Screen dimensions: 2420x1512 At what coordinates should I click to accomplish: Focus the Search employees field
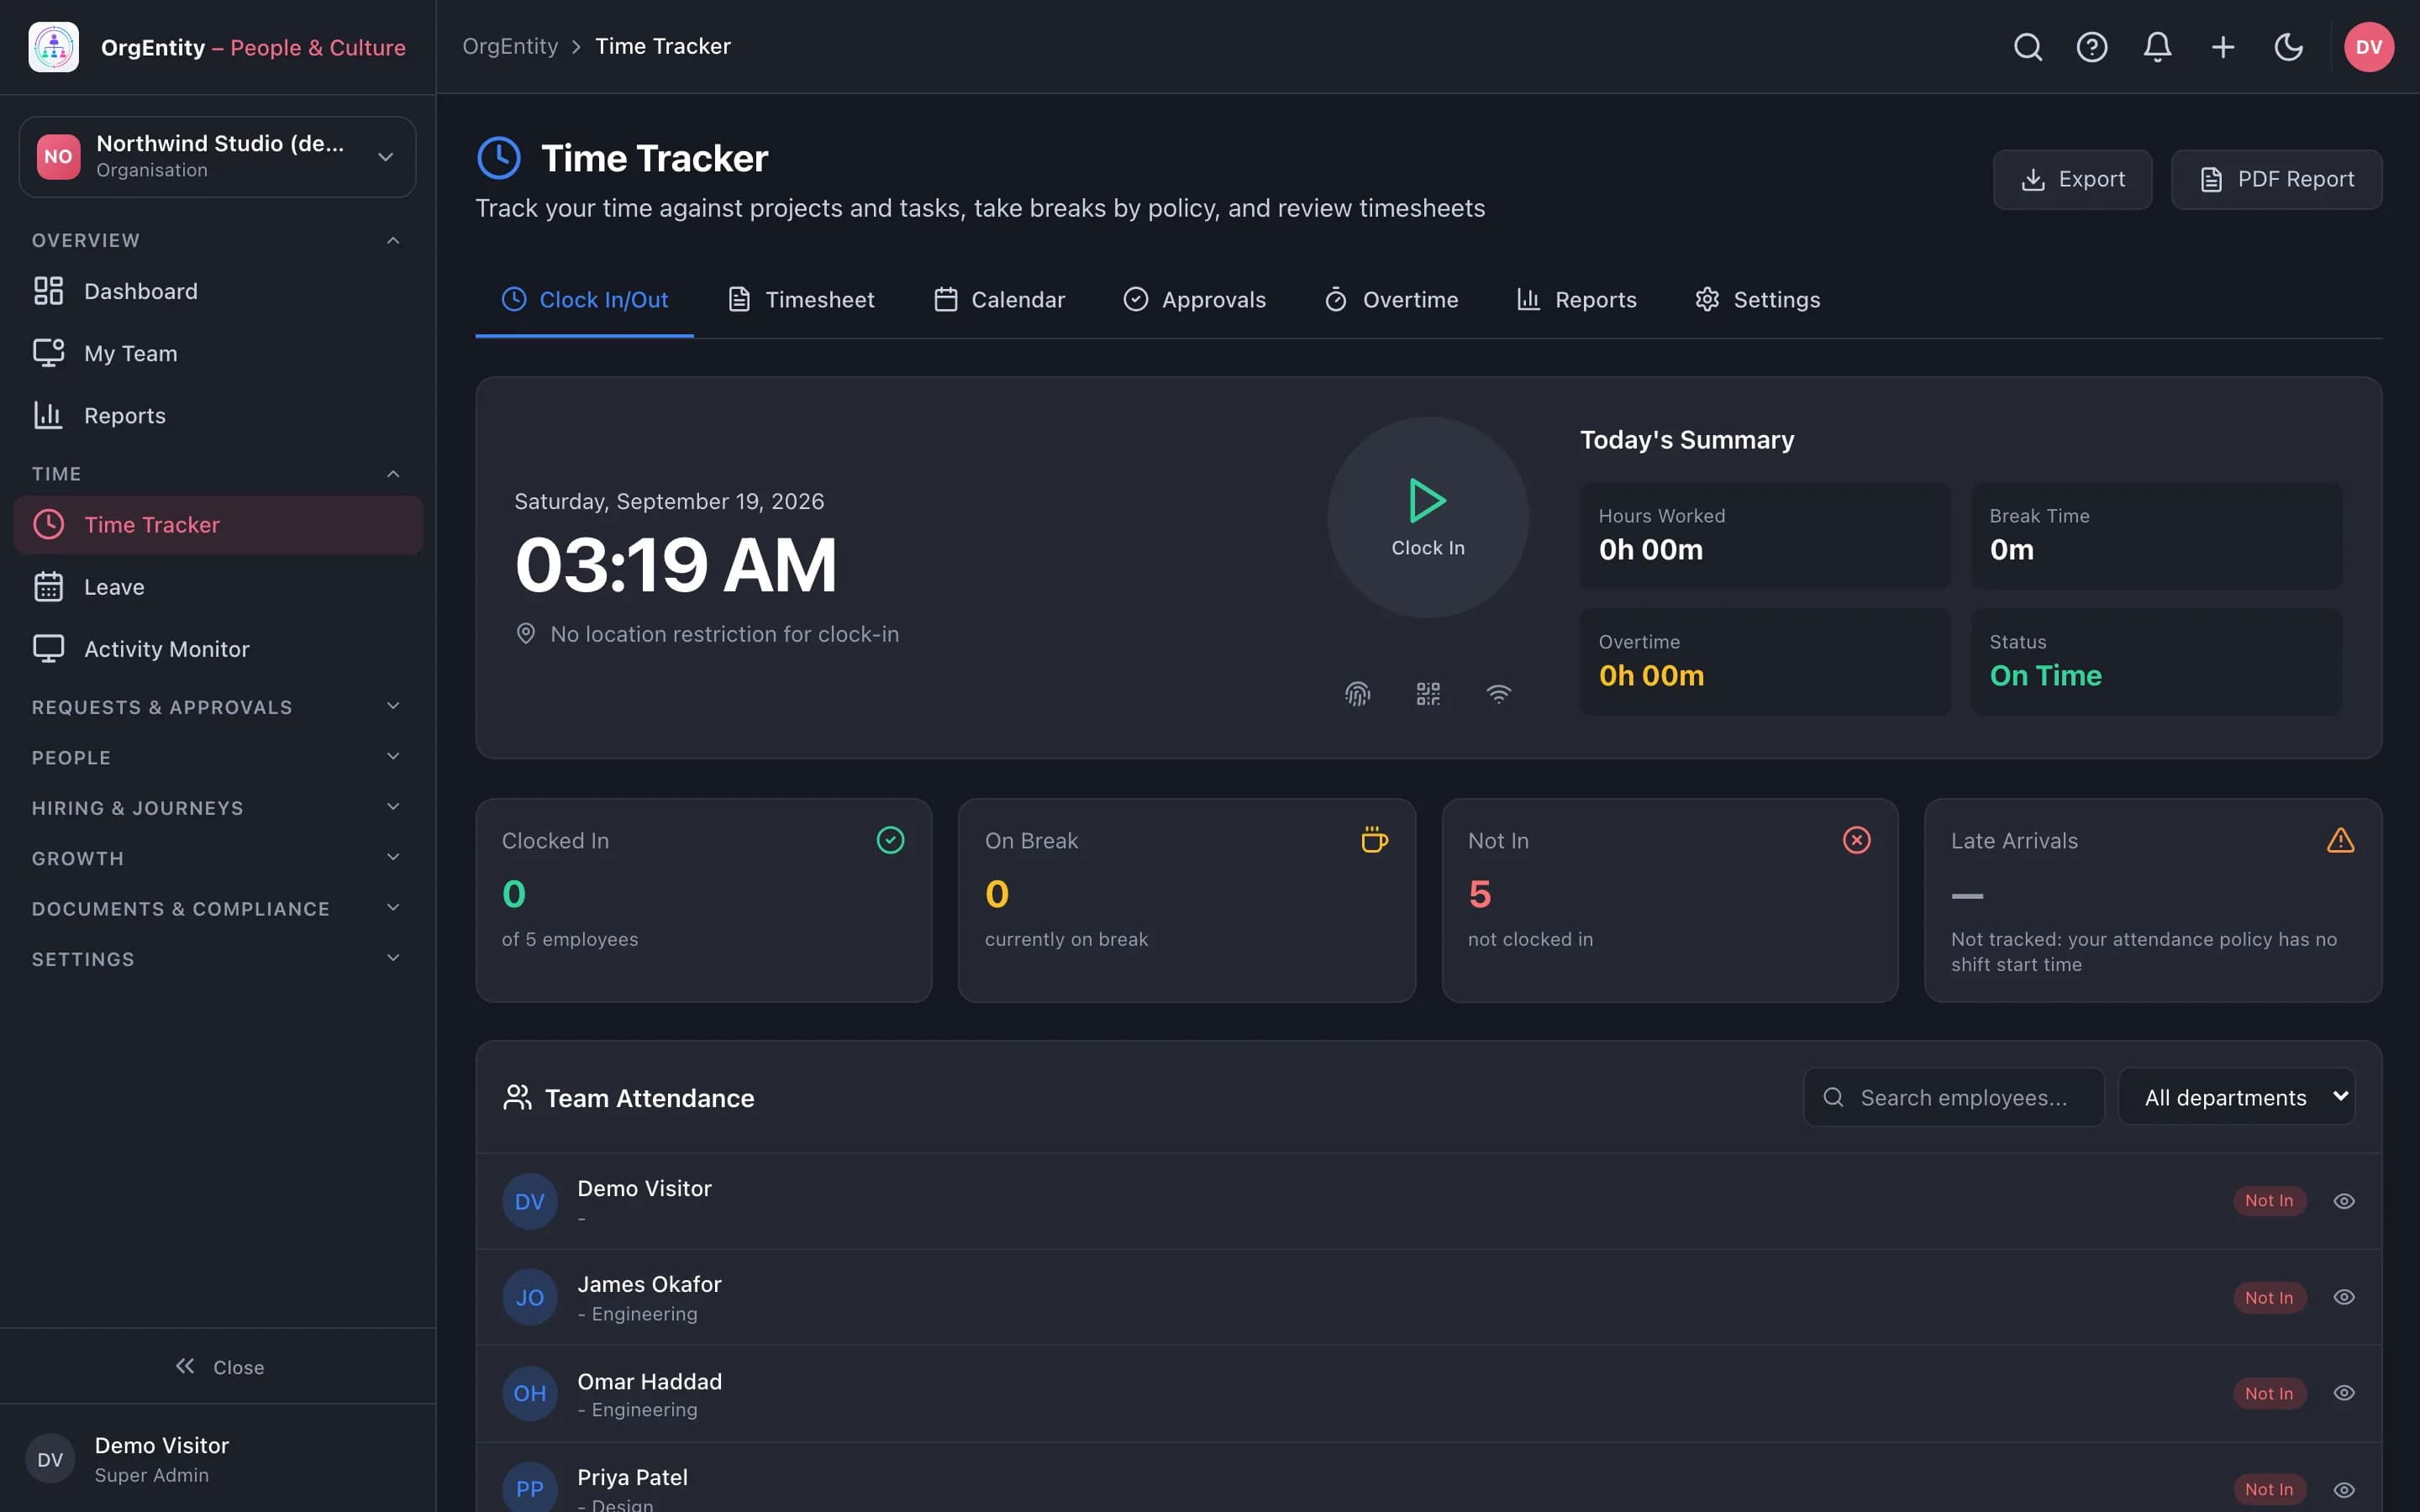[x=1953, y=1097]
